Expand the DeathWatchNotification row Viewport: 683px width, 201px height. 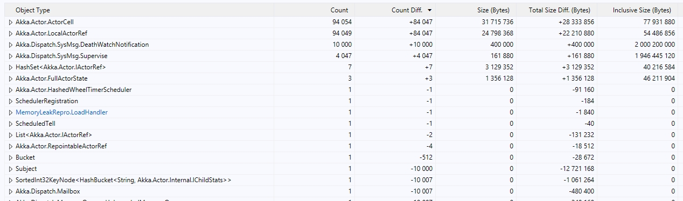11,45
